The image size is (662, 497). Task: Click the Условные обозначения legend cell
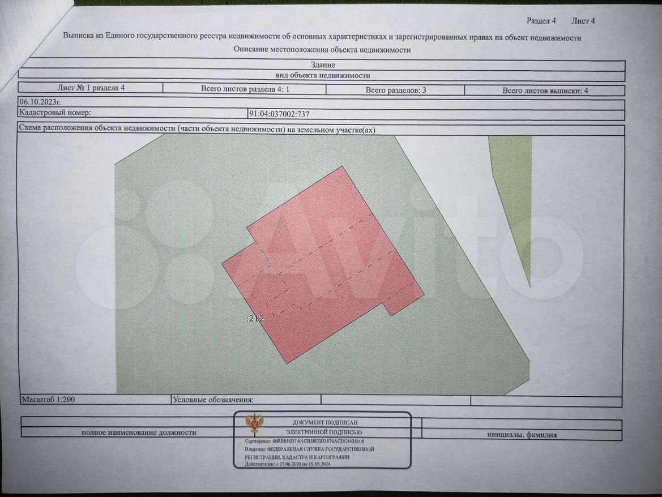pos(213,400)
